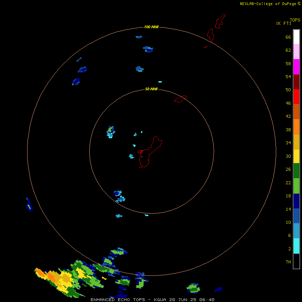
Task: Click legend value 54
Action: [288, 77]
